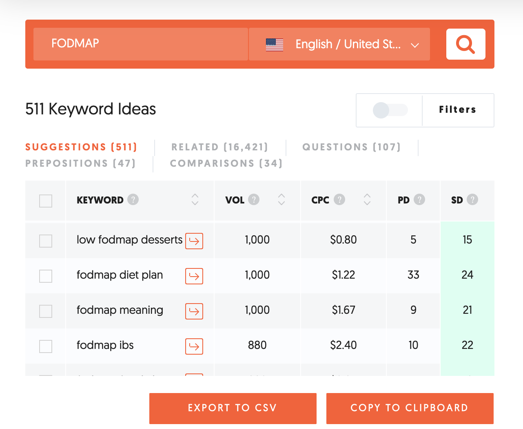This screenshot has height=429, width=523.
Task: Open the arrow icon beside fodmap meaning
Action: [x=194, y=311]
